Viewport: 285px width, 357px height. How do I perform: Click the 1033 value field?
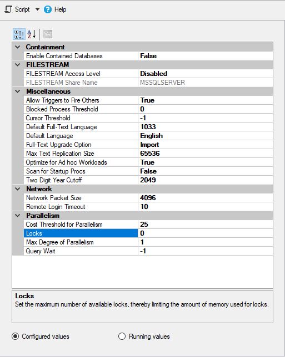tap(206, 127)
